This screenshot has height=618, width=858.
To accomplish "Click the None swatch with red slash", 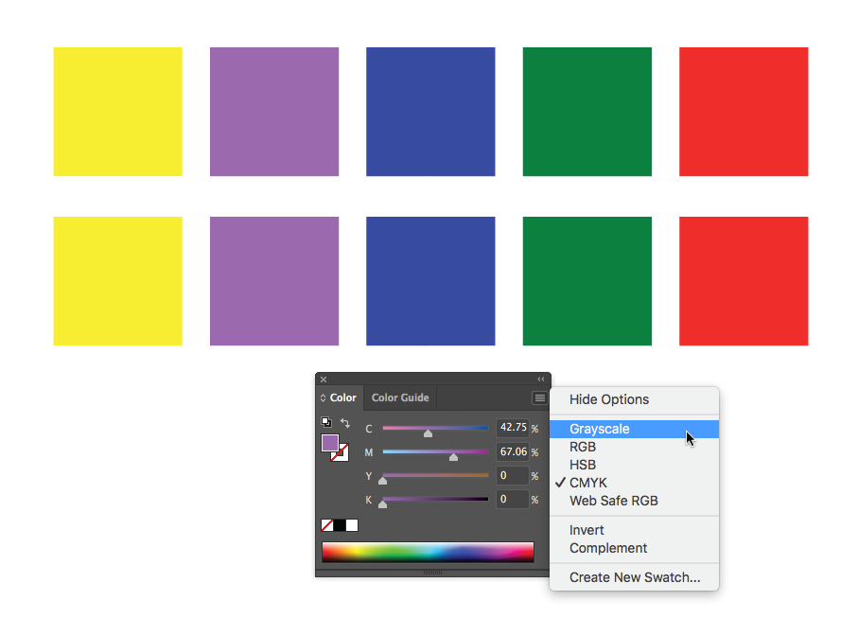I will [327, 524].
